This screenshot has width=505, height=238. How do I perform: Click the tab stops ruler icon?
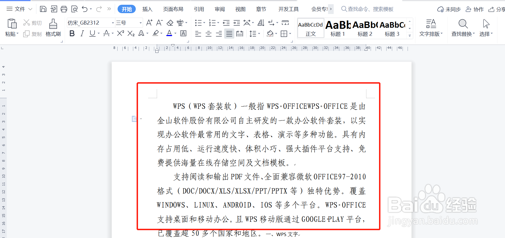[x=285, y=23]
